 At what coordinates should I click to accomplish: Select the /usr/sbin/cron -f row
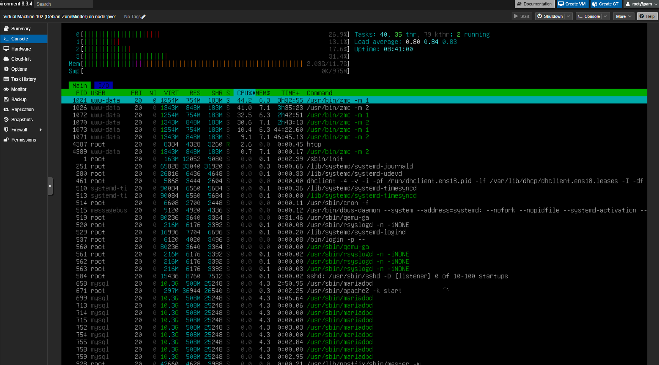click(354, 203)
